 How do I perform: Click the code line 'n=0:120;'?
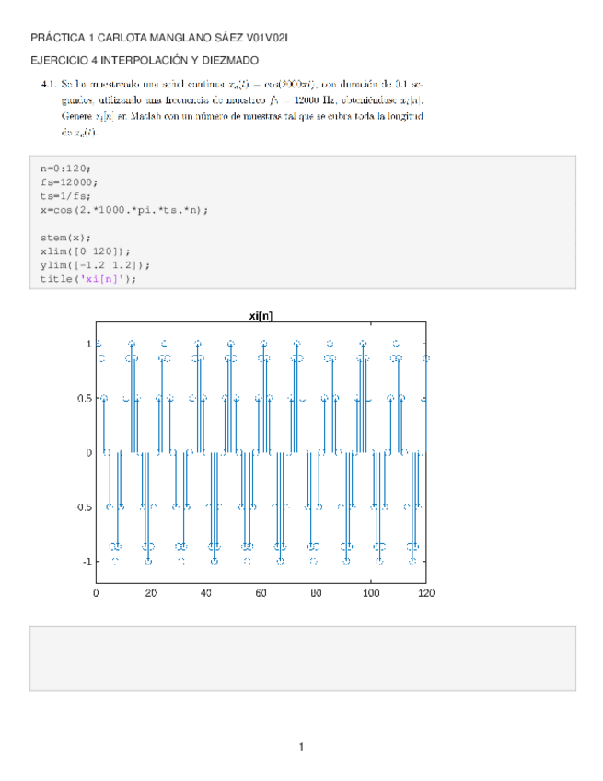click(x=65, y=169)
